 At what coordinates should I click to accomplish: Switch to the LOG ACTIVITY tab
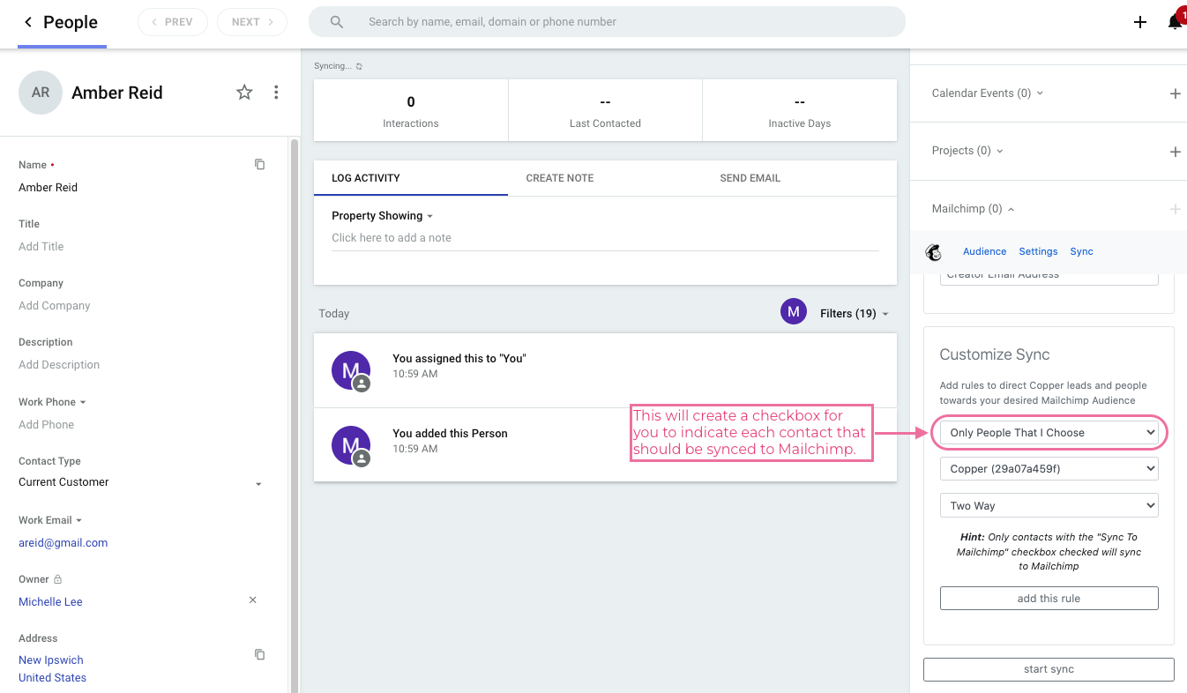(411, 178)
